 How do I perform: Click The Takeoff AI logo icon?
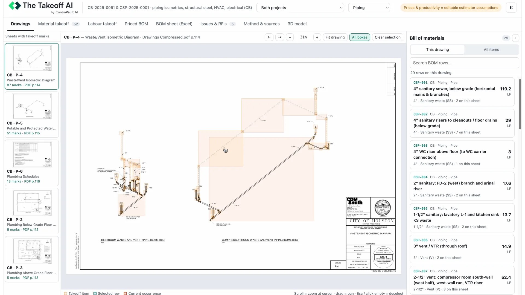[15, 5]
